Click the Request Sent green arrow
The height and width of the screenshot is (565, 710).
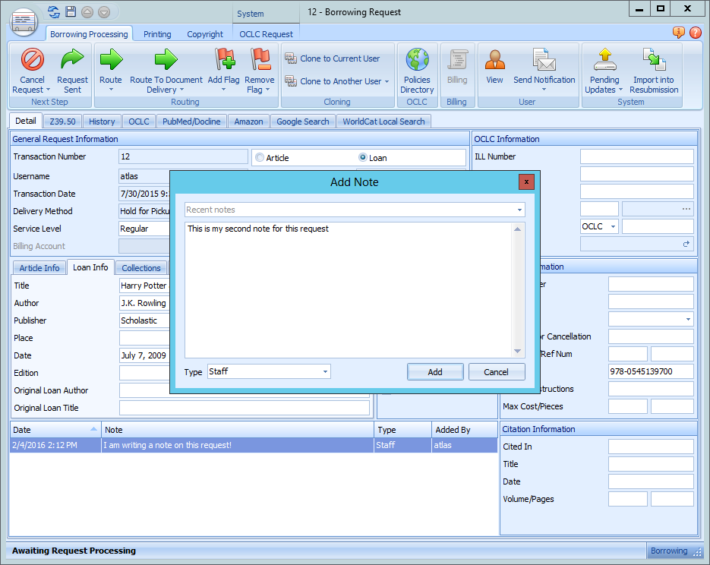click(x=73, y=60)
